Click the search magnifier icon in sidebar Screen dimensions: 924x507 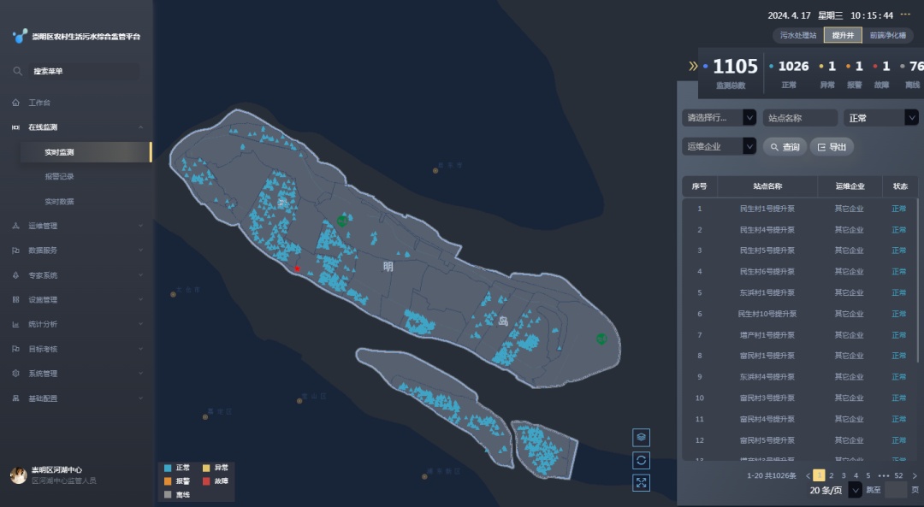pyautogui.click(x=18, y=71)
